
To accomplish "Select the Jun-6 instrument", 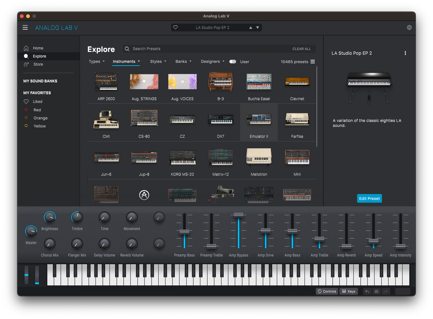I will point(106,161).
